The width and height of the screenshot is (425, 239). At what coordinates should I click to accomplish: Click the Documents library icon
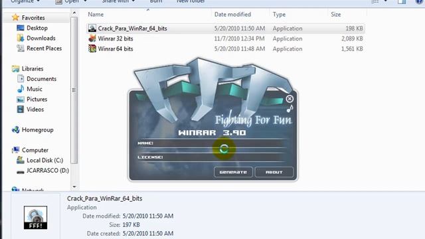pos(21,79)
